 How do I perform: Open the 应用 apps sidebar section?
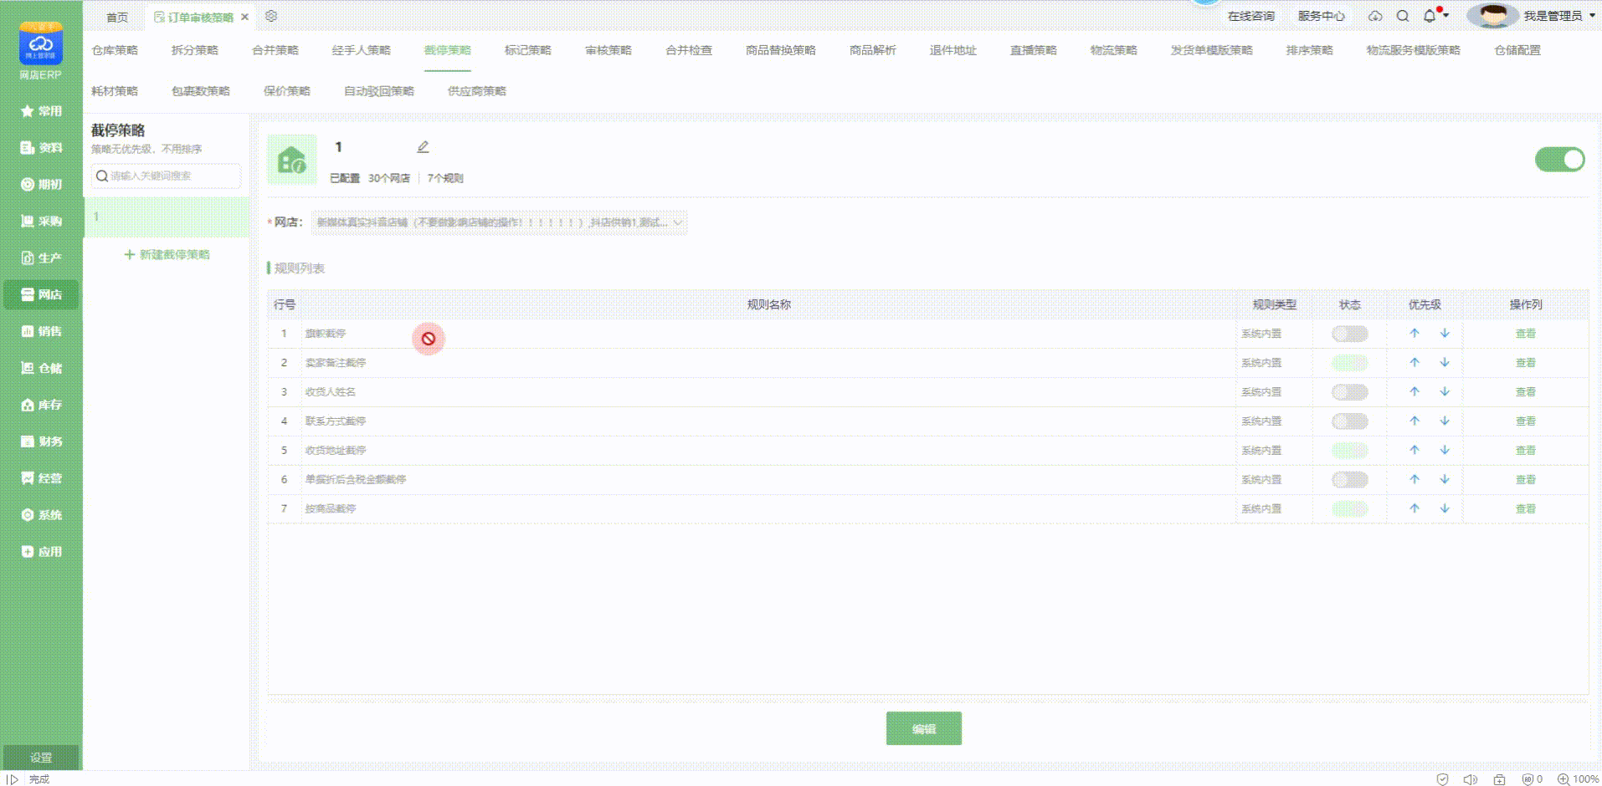coord(41,552)
